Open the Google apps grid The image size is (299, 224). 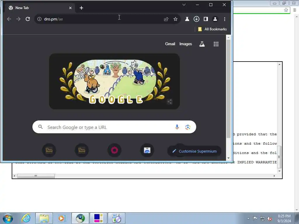[x=216, y=44]
